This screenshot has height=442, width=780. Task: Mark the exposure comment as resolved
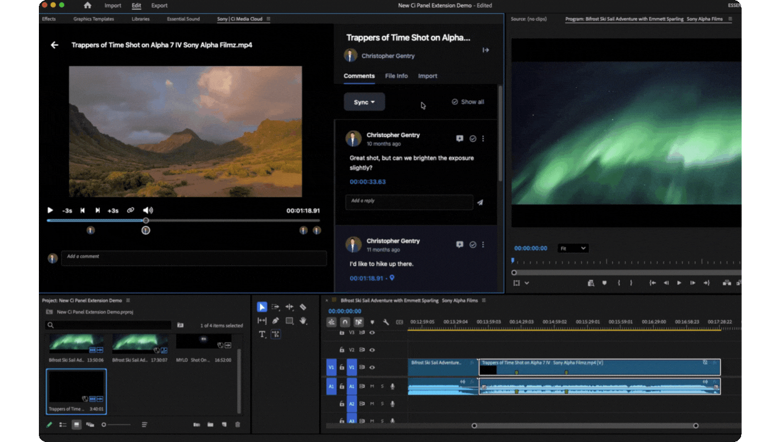pos(473,139)
